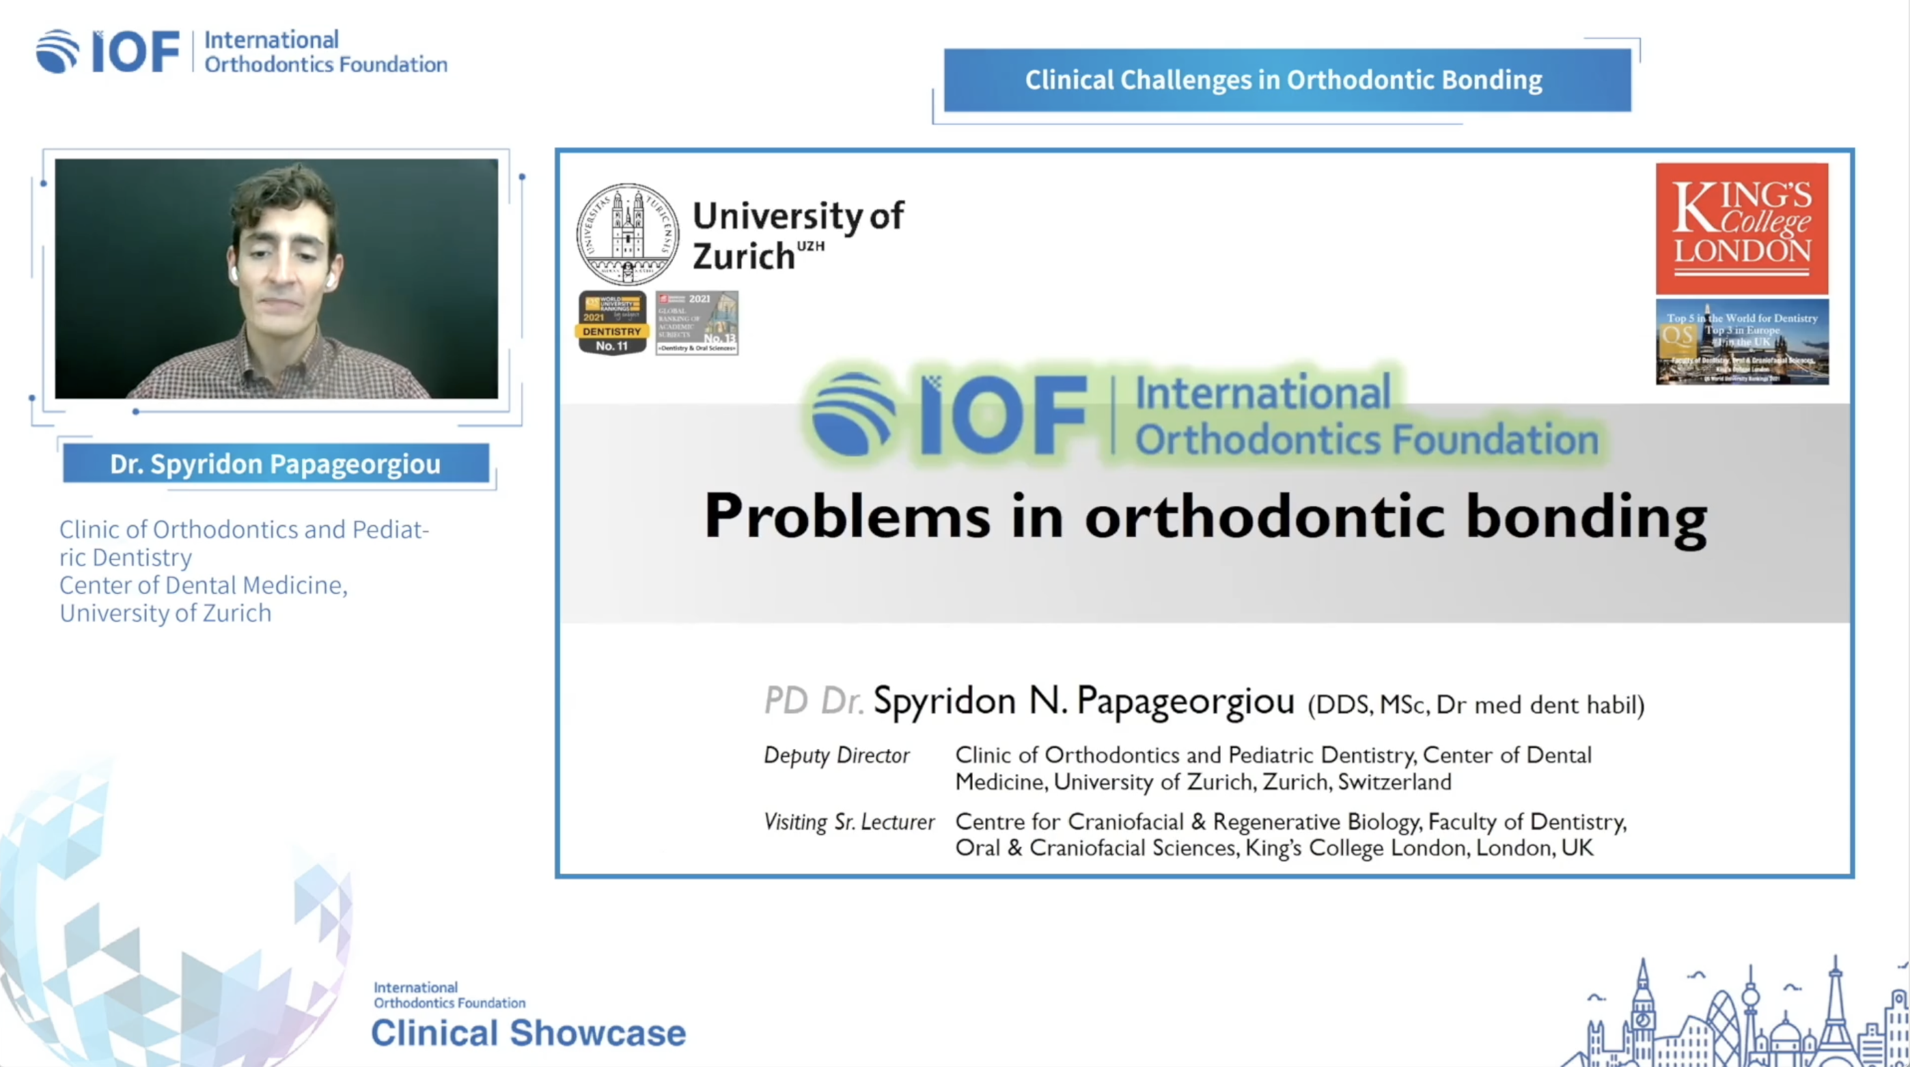This screenshot has height=1067, width=1910.
Task: Click the 2021 Global Ranking No. 13 badge
Action: pos(696,322)
